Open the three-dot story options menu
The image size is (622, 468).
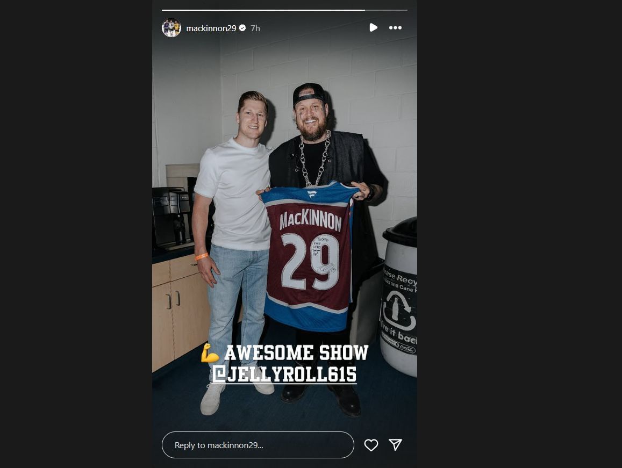pos(396,27)
